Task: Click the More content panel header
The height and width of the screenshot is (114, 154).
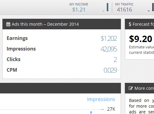Action: tap(139, 88)
